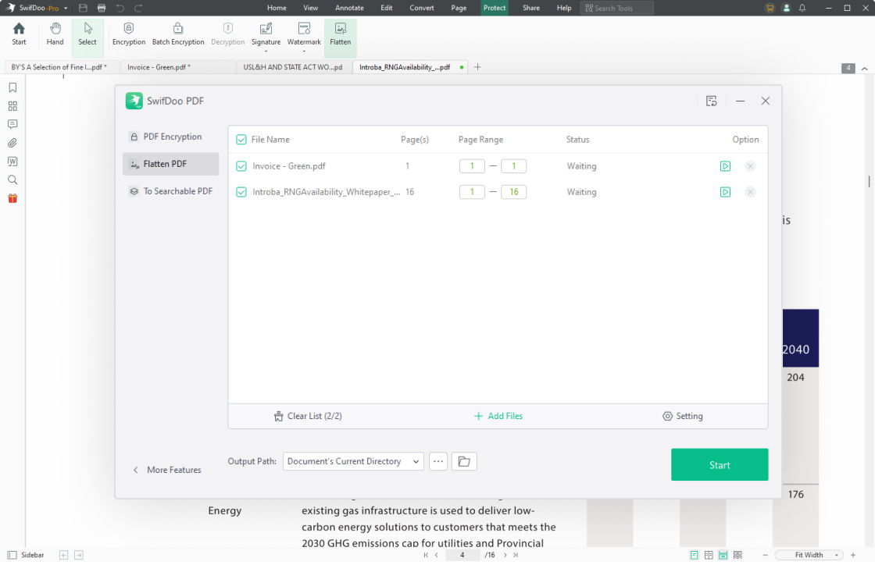The height and width of the screenshot is (565, 875).
Task: Jump to last page arrow
Action: 516,555
